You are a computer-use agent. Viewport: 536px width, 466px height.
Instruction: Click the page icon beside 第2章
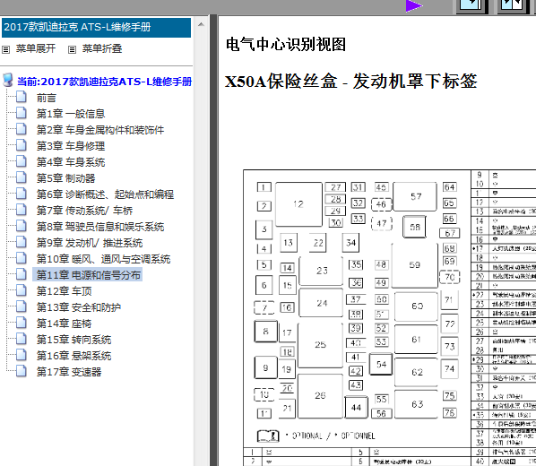pyautogui.click(x=22, y=129)
